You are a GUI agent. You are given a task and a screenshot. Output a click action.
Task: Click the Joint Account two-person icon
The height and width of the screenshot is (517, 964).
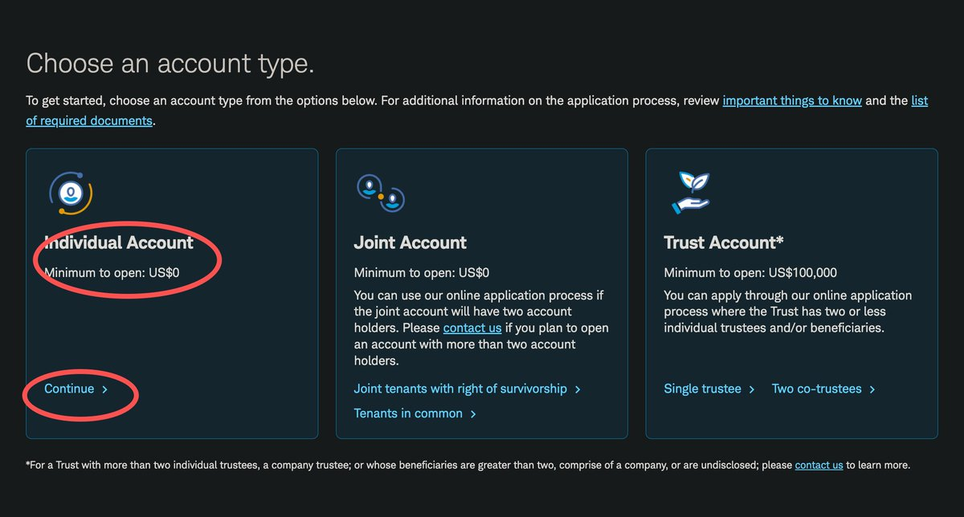(380, 193)
